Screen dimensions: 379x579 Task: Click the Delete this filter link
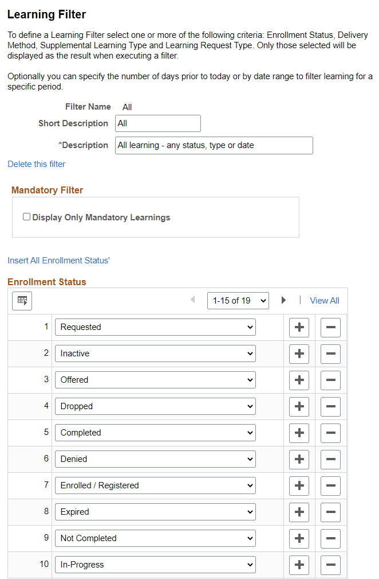click(36, 164)
